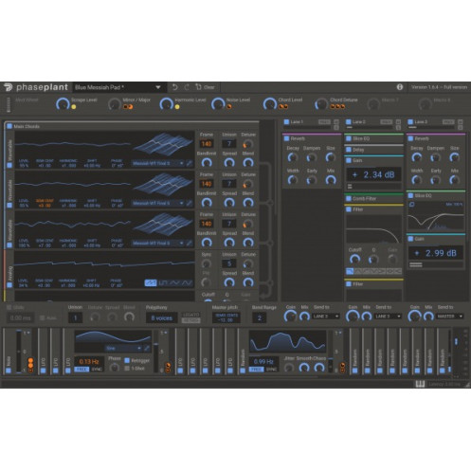Disable Lane 2
Screen dimensions: 471x471
point(349,121)
